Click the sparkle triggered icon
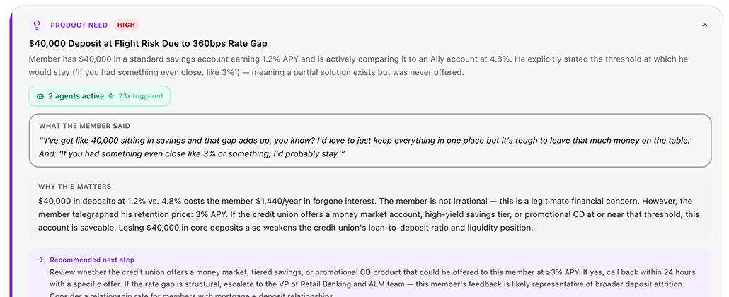This screenshot has height=297, width=729. (x=111, y=96)
